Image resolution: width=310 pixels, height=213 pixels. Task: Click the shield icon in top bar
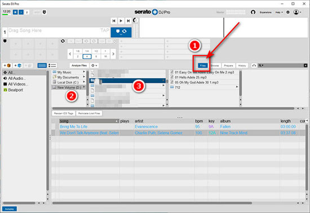coord(45,12)
